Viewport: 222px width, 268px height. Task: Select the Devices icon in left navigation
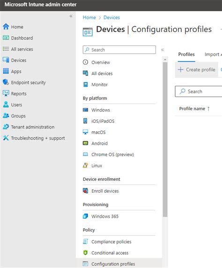pyautogui.click(x=6, y=60)
